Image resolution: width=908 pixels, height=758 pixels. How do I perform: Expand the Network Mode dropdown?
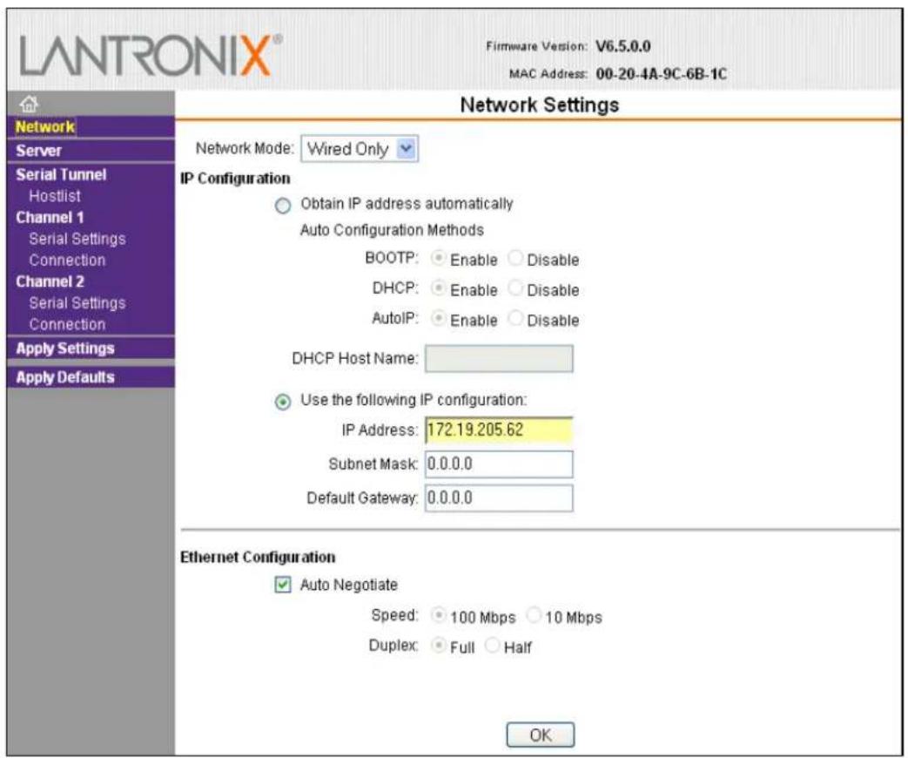pos(360,149)
